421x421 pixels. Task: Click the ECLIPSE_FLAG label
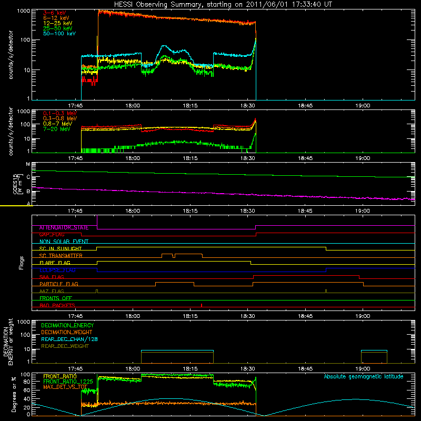coord(57,270)
